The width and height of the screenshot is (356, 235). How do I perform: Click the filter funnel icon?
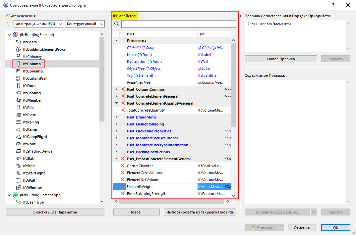(x=9, y=24)
